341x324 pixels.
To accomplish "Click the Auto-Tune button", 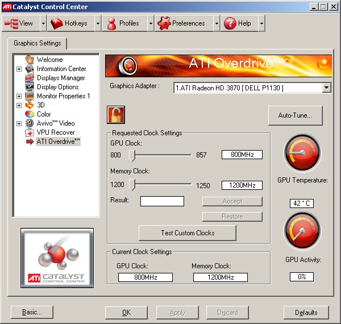I will click(x=295, y=115).
